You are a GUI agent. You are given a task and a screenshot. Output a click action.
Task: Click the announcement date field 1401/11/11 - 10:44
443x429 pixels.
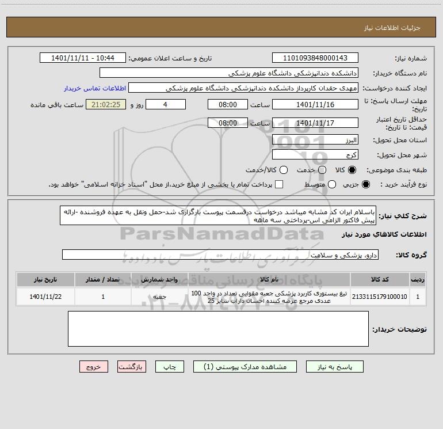tap(83, 58)
